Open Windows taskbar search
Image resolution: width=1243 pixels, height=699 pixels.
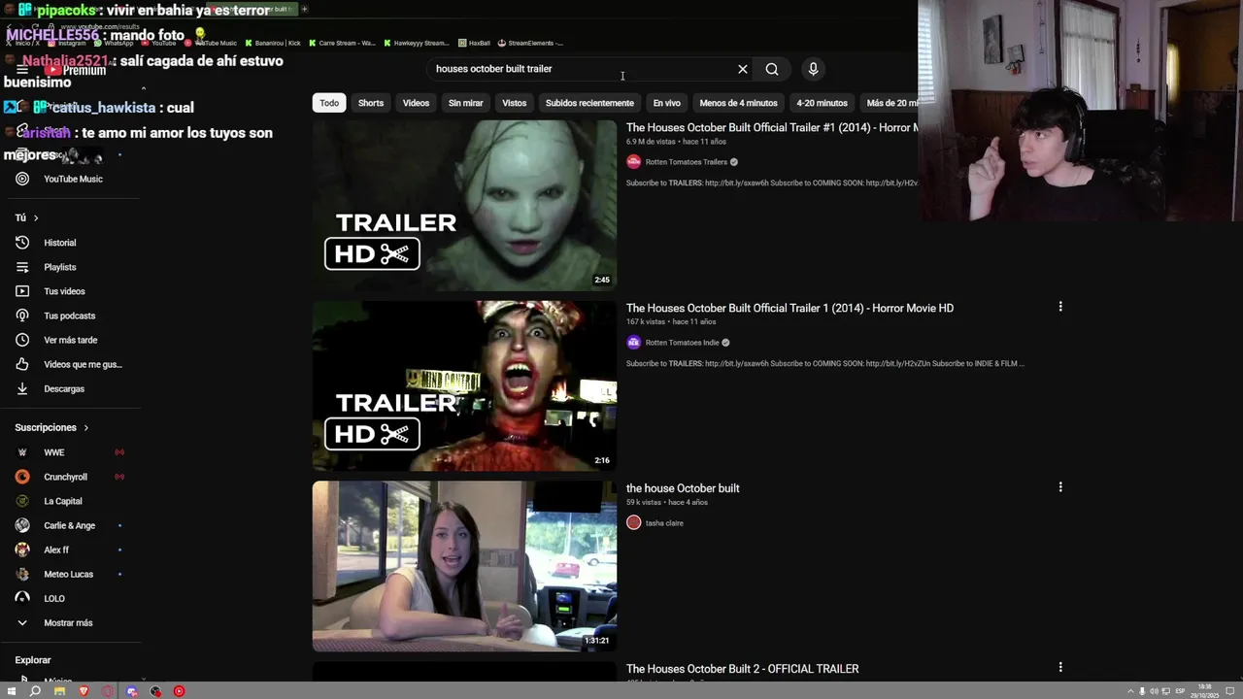[x=35, y=691]
